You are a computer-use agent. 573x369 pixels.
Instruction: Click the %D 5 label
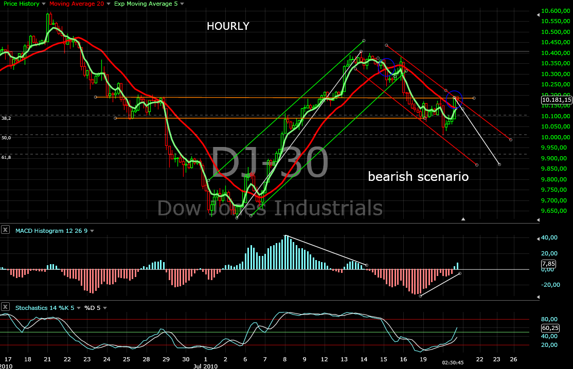pyautogui.click(x=93, y=308)
